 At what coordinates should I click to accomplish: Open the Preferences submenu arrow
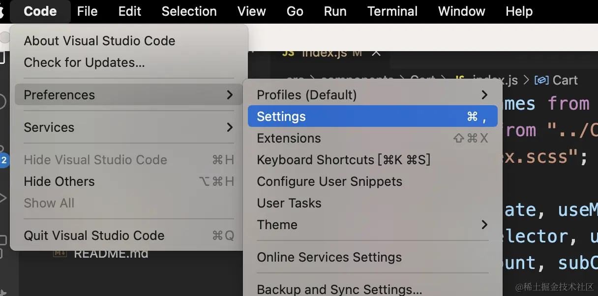pos(230,95)
